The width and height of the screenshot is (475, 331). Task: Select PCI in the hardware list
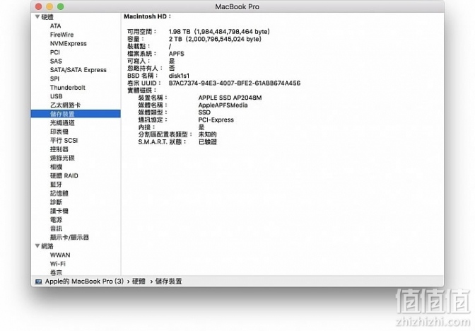[55, 52]
